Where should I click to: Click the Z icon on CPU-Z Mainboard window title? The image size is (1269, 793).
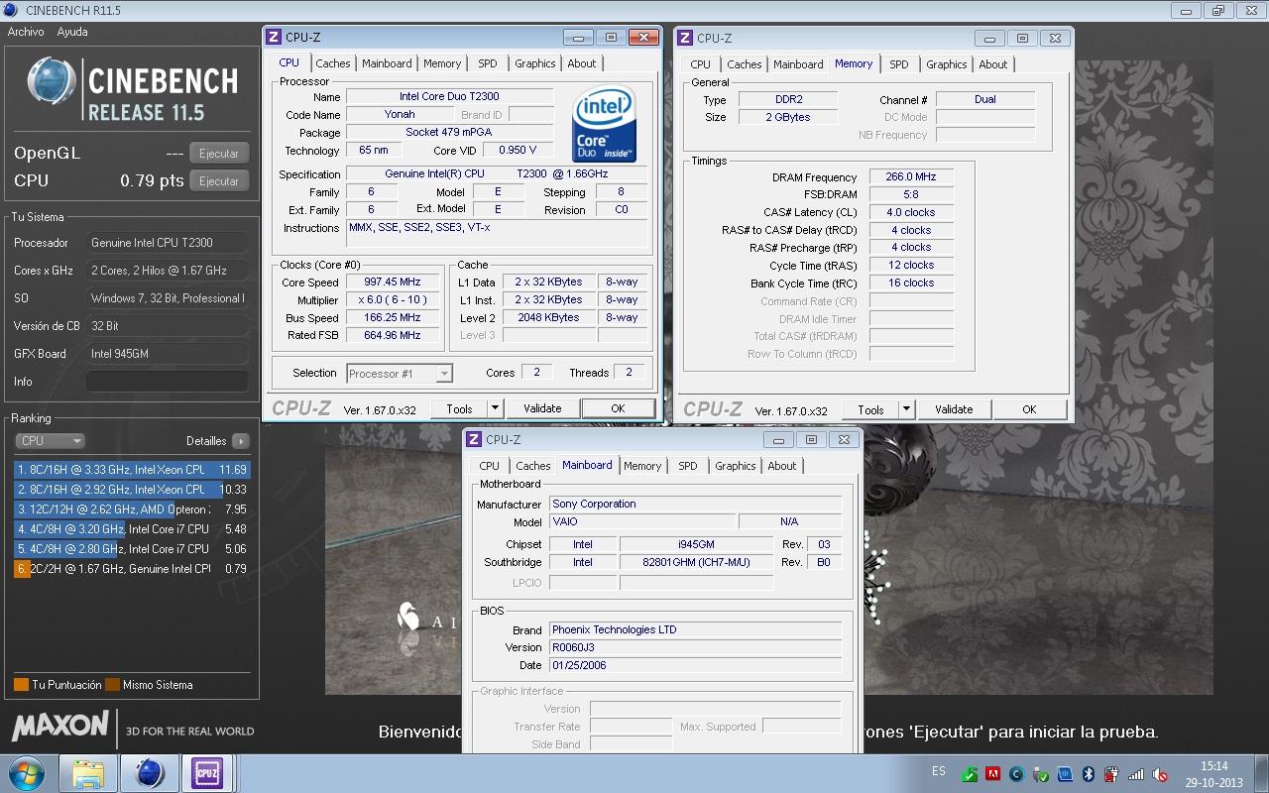(474, 439)
